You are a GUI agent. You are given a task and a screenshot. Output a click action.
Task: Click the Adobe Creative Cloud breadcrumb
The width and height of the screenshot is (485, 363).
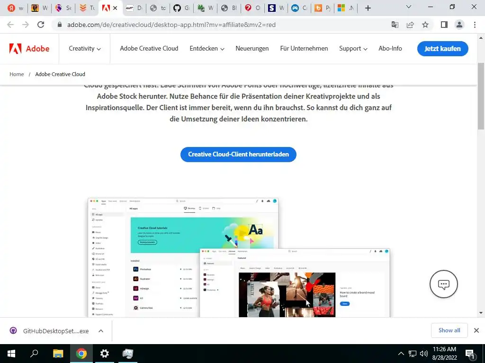[x=60, y=74]
